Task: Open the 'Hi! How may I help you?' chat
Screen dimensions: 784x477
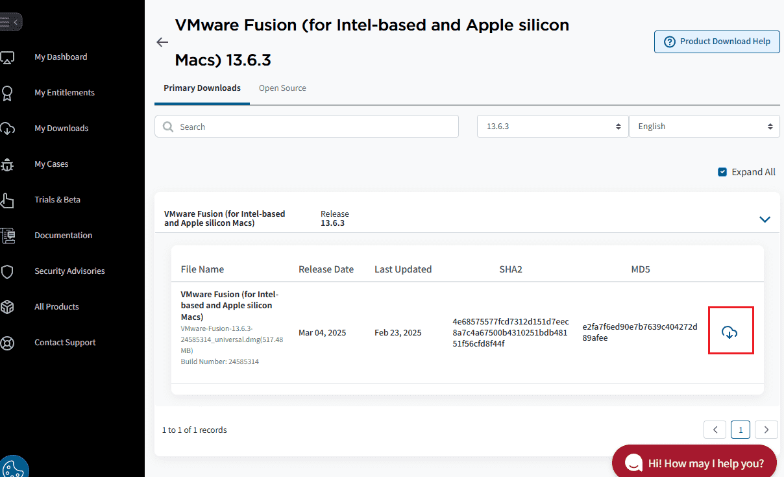Action: (x=694, y=462)
